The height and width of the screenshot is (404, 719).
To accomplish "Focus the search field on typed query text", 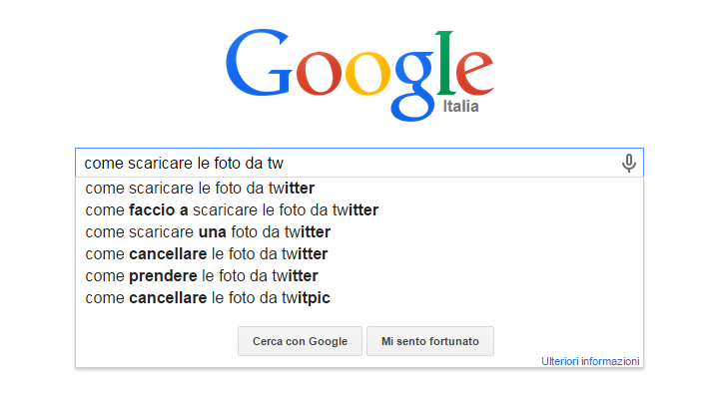I will [192, 163].
